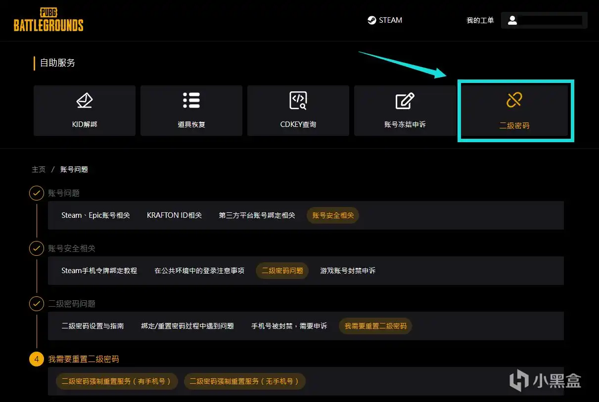The height and width of the screenshot is (402, 599).
Task: Go to 我的工单 in the header
Action: pyautogui.click(x=480, y=20)
